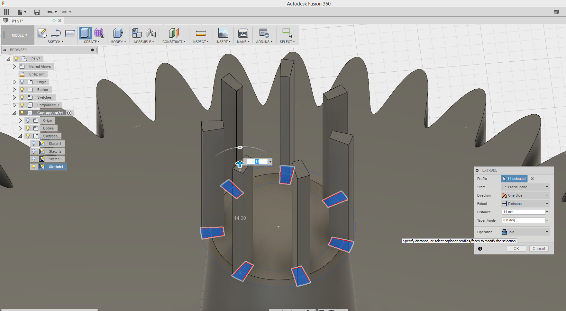The image size is (566, 311).
Task: Select the Create Form icon
Action: coord(99,33)
